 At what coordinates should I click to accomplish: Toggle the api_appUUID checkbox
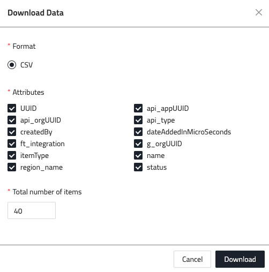pyautogui.click(x=138, y=108)
